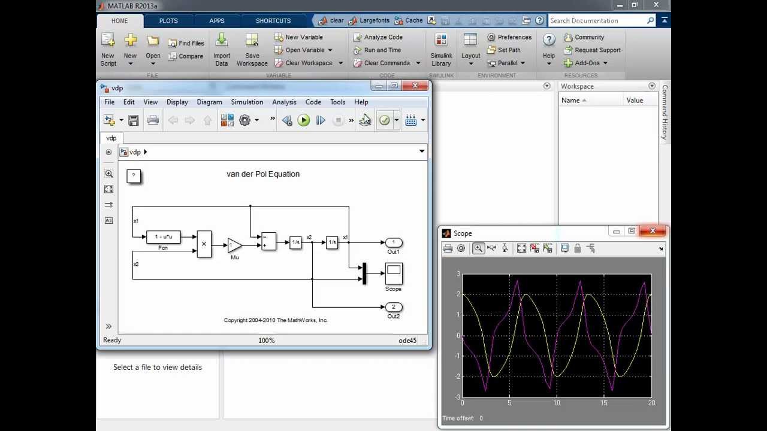The image size is (767, 431).
Task: Expand the vdp breadcrumb bar dropdown
Action: pos(422,151)
